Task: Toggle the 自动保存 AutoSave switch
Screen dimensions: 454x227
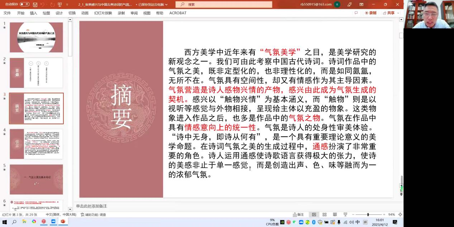Action: tap(24, 4)
